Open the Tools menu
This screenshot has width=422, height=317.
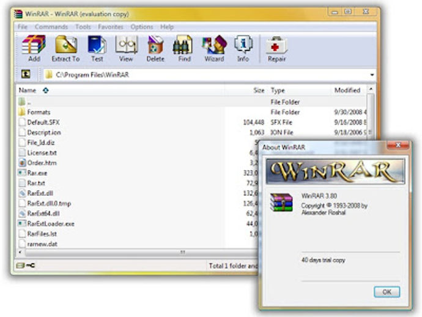(83, 27)
